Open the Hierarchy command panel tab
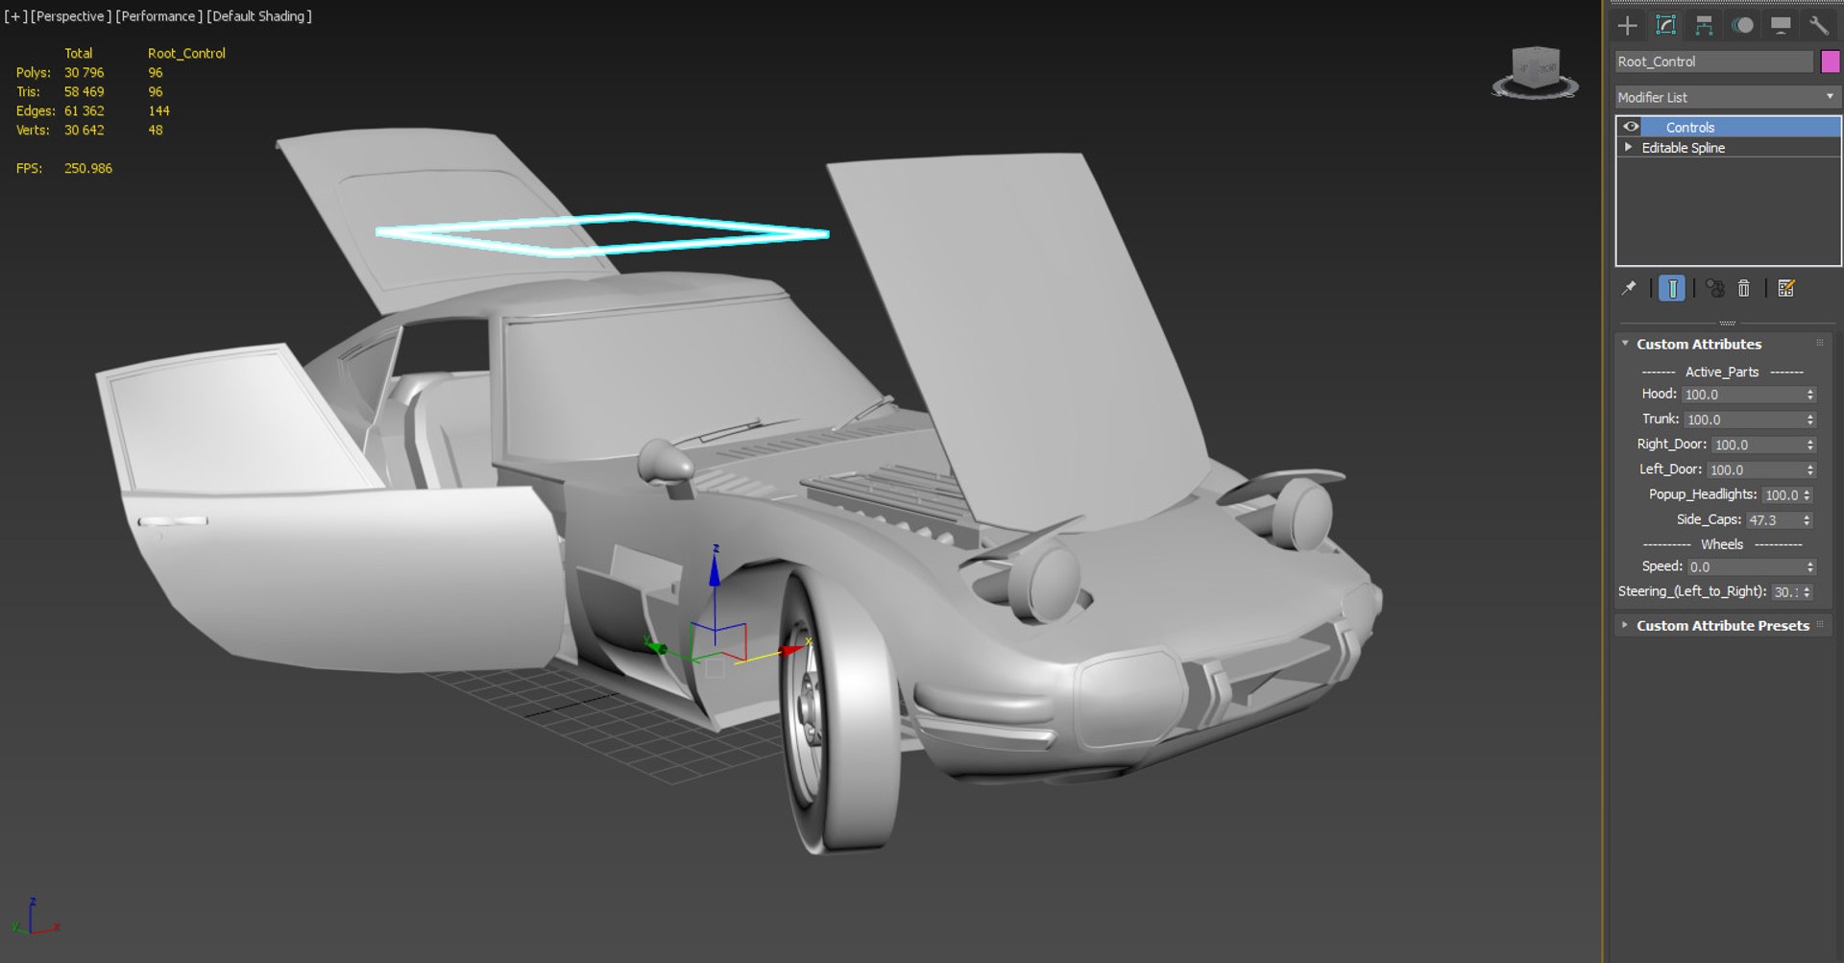Viewport: 1844px width, 963px height. [1704, 26]
